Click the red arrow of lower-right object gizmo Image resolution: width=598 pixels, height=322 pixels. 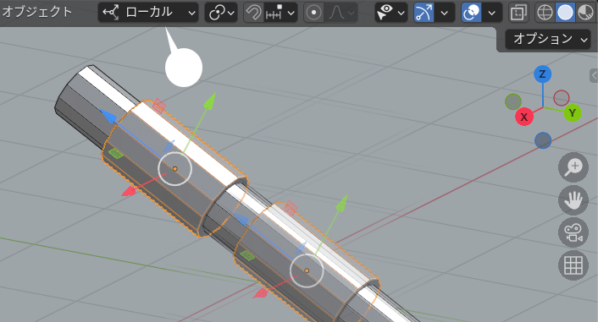(x=261, y=292)
